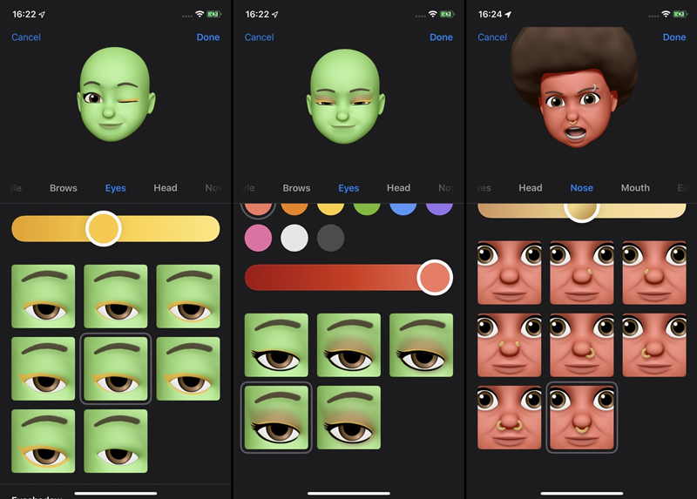The image size is (697, 499).
Task: Open the Brows tab in left screen
Action: pyautogui.click(x=64, y=188)
